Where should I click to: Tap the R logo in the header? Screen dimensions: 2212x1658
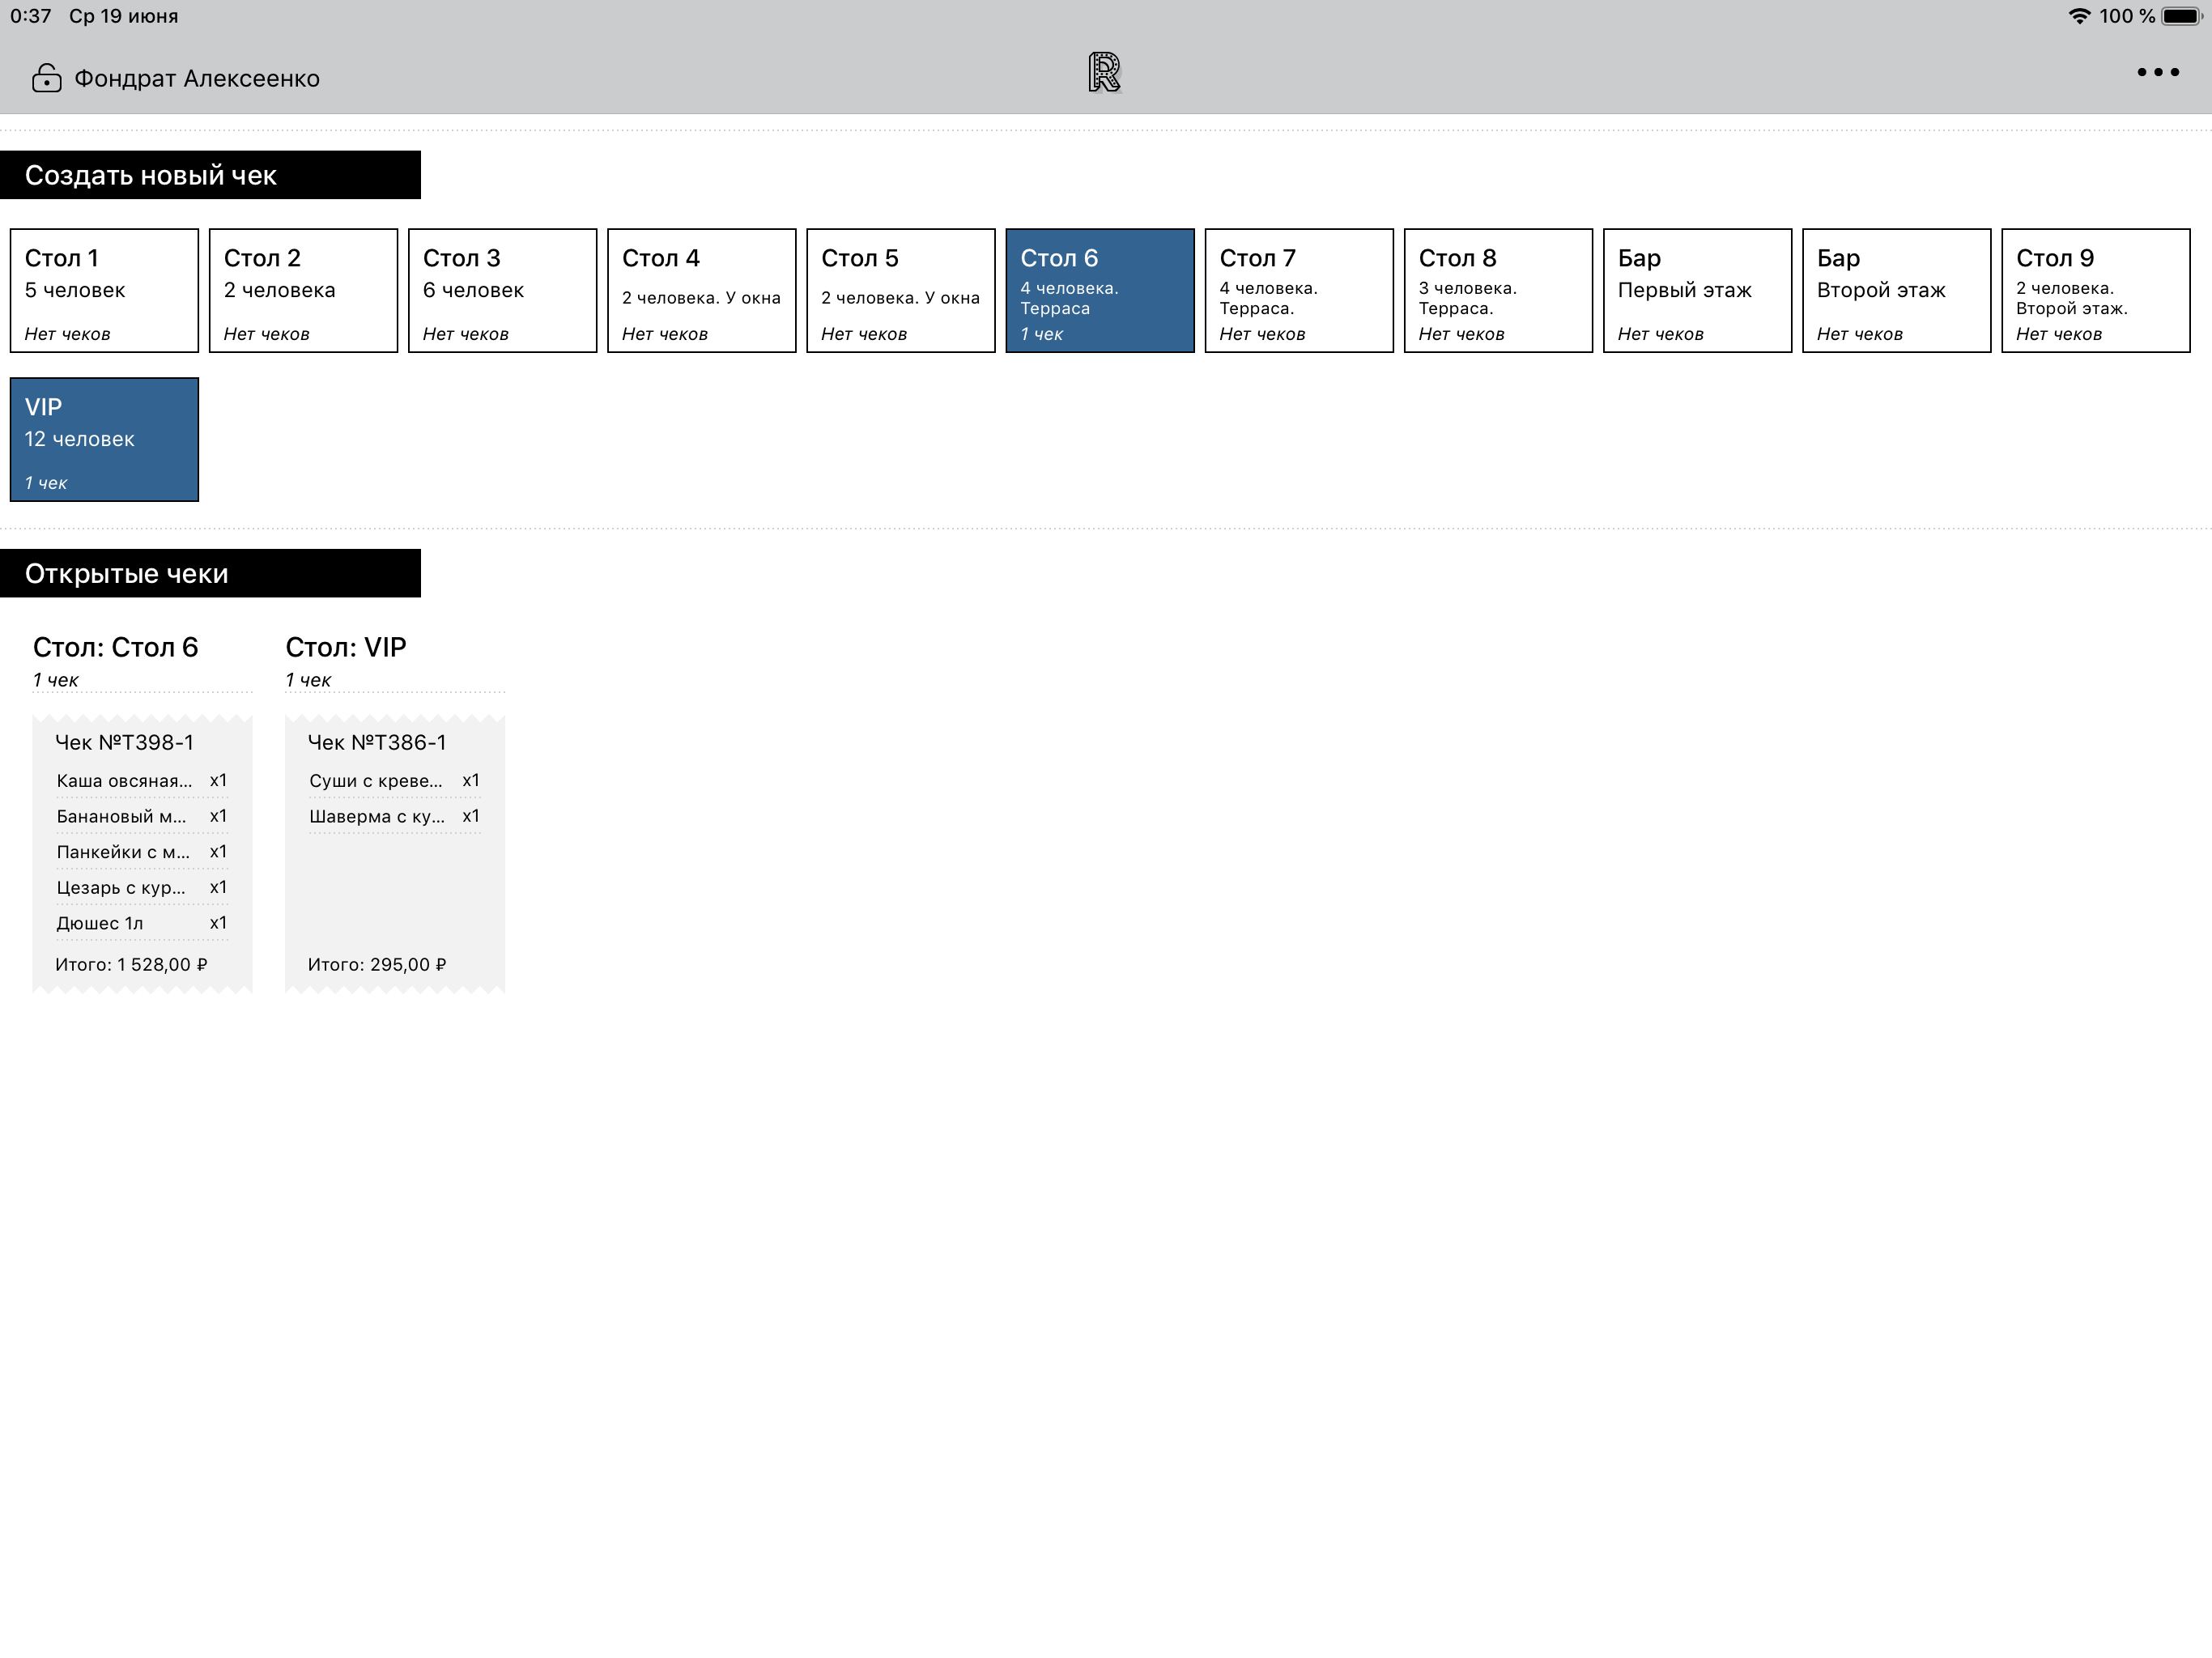click(1104, 73)
